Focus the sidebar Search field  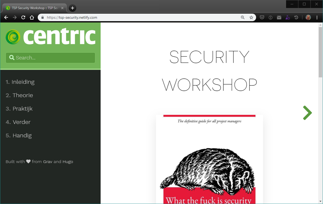tap(50, 58)
